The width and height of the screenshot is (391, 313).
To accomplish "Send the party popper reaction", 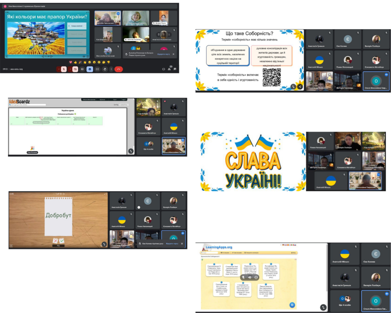I will pyautogui.click(x=80, y=62).
